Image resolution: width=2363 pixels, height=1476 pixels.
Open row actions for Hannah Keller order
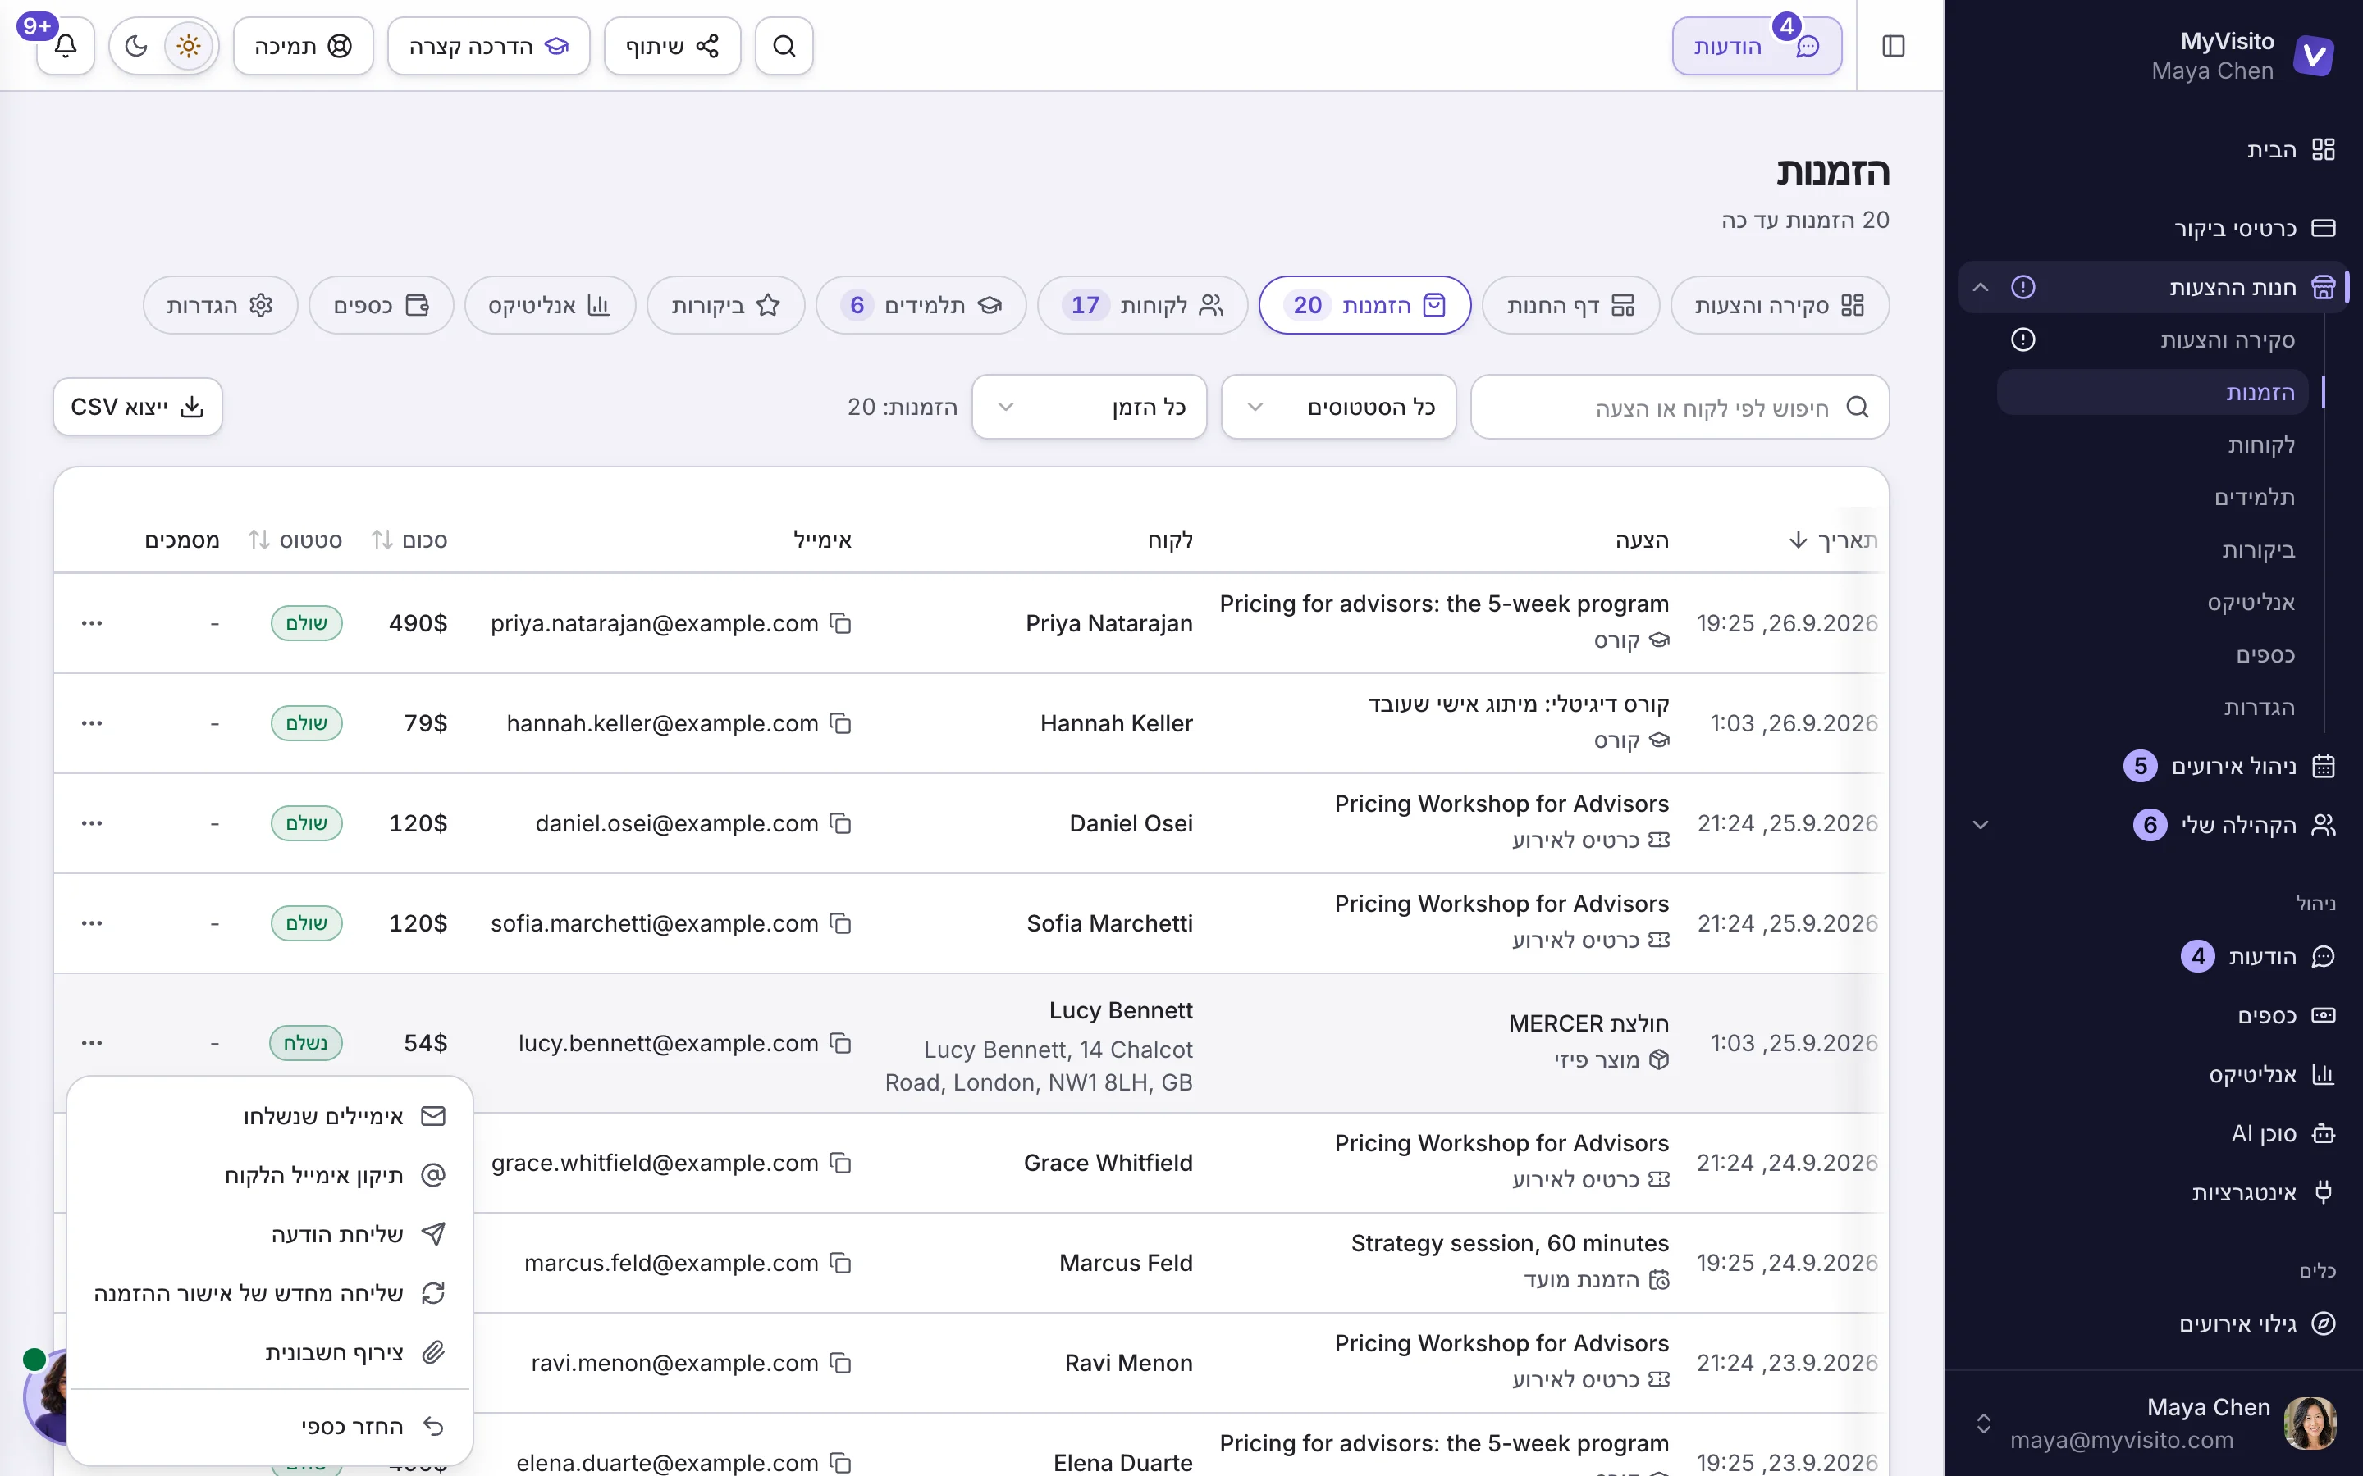tap(92, 723)
